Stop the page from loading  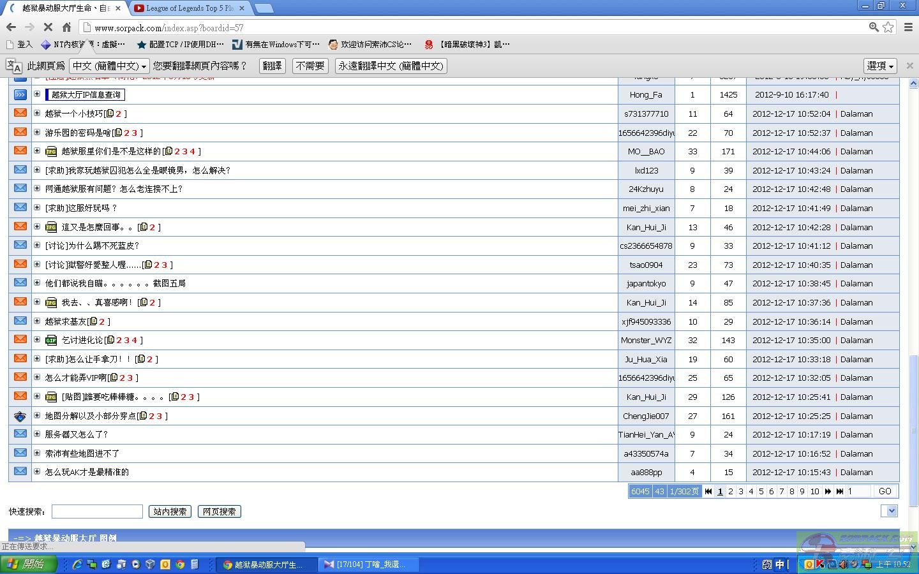(48, 27)
